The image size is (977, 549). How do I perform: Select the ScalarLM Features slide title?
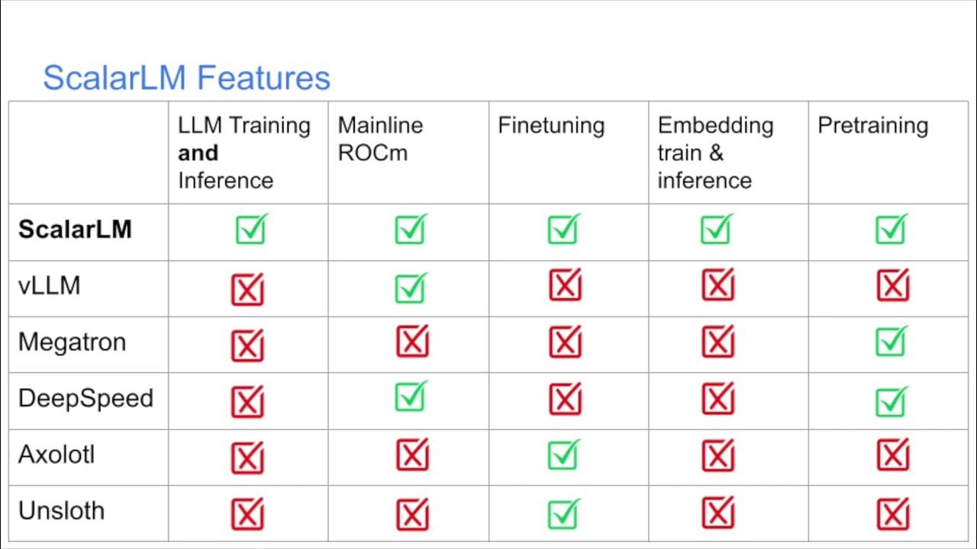[186, 78]
